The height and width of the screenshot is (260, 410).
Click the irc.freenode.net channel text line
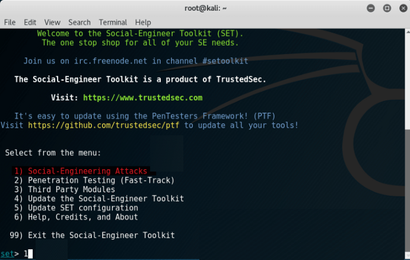(x=136, y=61)
